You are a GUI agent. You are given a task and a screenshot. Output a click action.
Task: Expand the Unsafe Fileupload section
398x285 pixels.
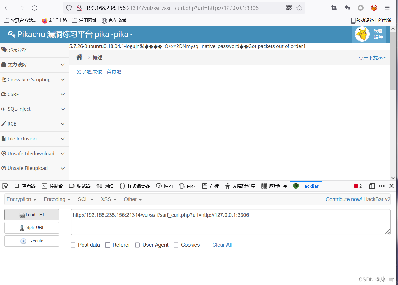click(x=34, y=168)
